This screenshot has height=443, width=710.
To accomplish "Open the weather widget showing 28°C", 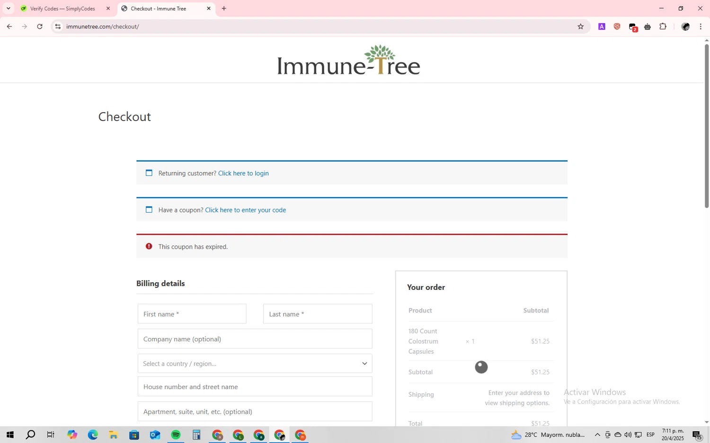I will click(548, 435).
